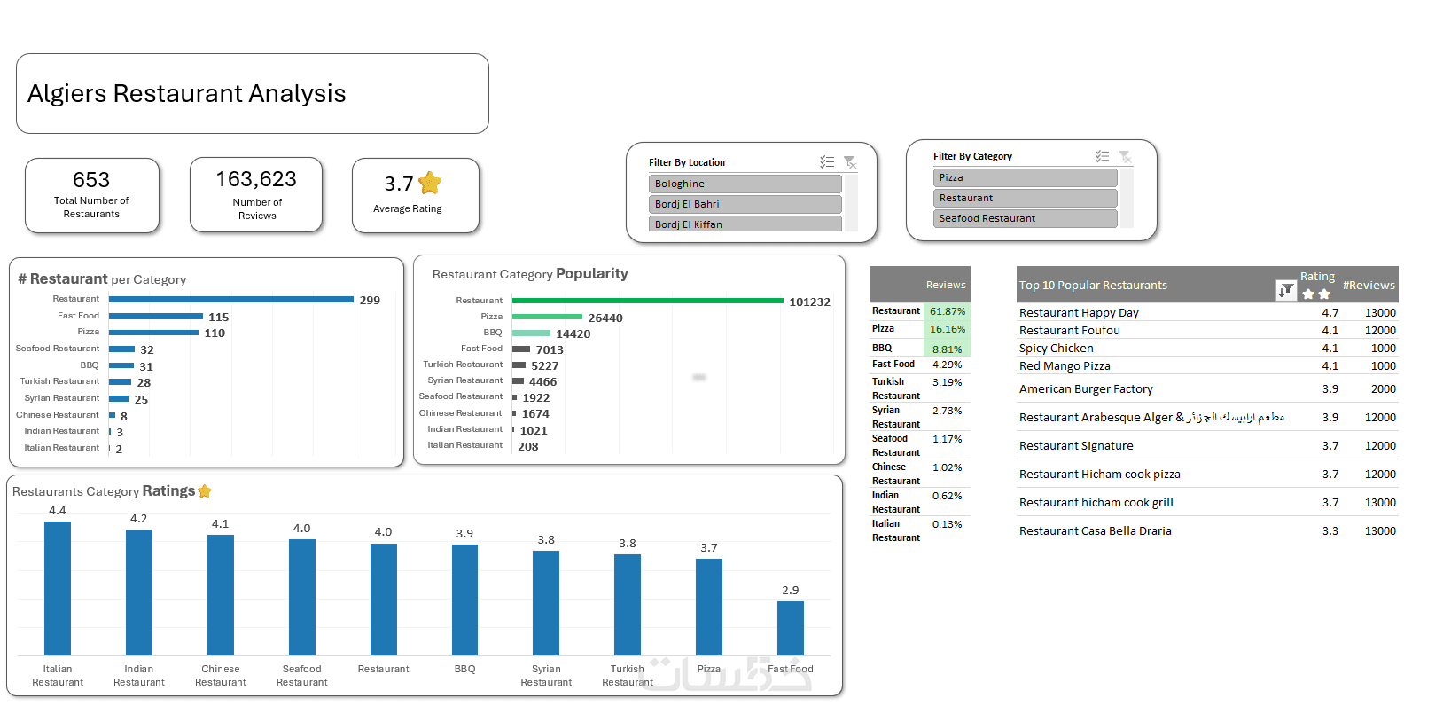Select the Bordj El Kiffan location item
Image resolution: width=1451 pixels, height=706 pixels.
coord(745,224)
